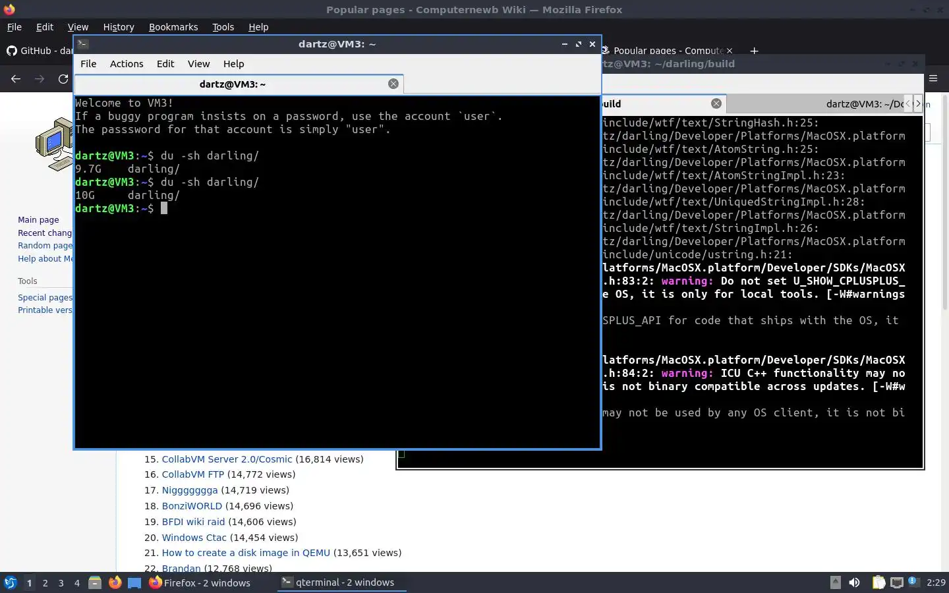
Task: Switch to virtual desktop 4
Action: pos(76,583)
